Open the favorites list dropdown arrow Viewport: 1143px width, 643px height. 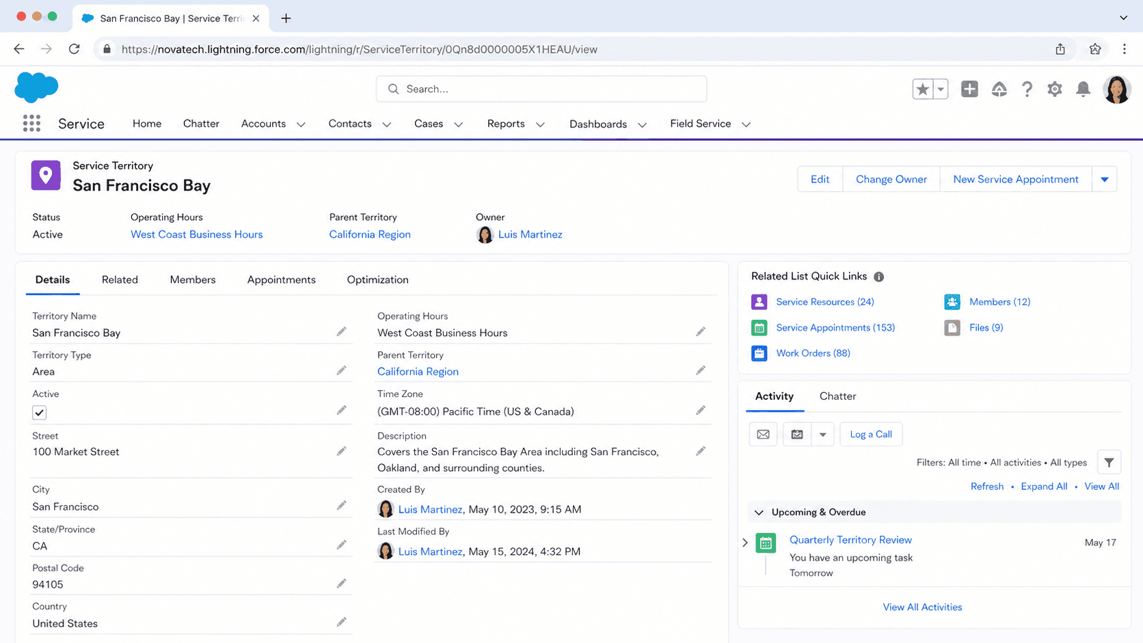coord(941,89)
